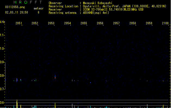Click the meteor label
Viewport: 171px width, 108px height.
pyautogui.click(x=39, y=8)
